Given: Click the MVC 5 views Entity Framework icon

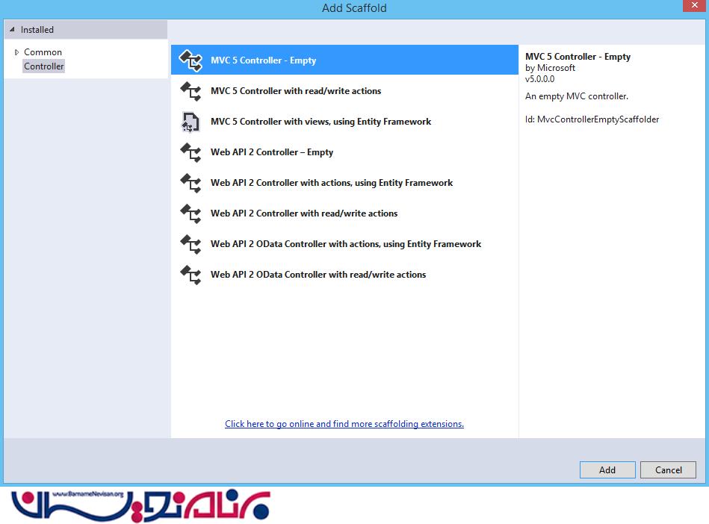Looking at the screenshot, I should 191,122.
